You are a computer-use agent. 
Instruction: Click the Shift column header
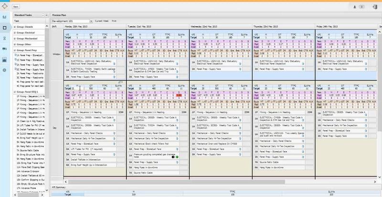[x=57, y=26]
